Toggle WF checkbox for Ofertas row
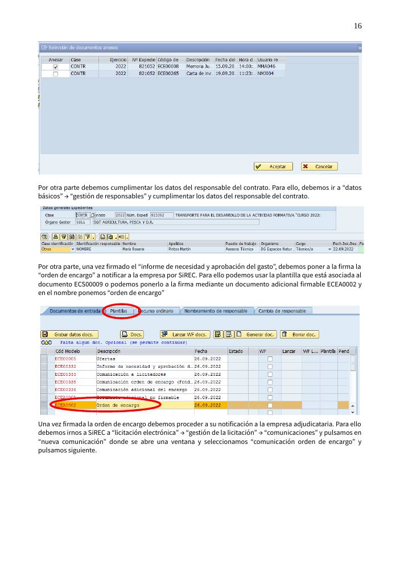The width and height of the screenshot is (400, 565). [x=270, y=359]
